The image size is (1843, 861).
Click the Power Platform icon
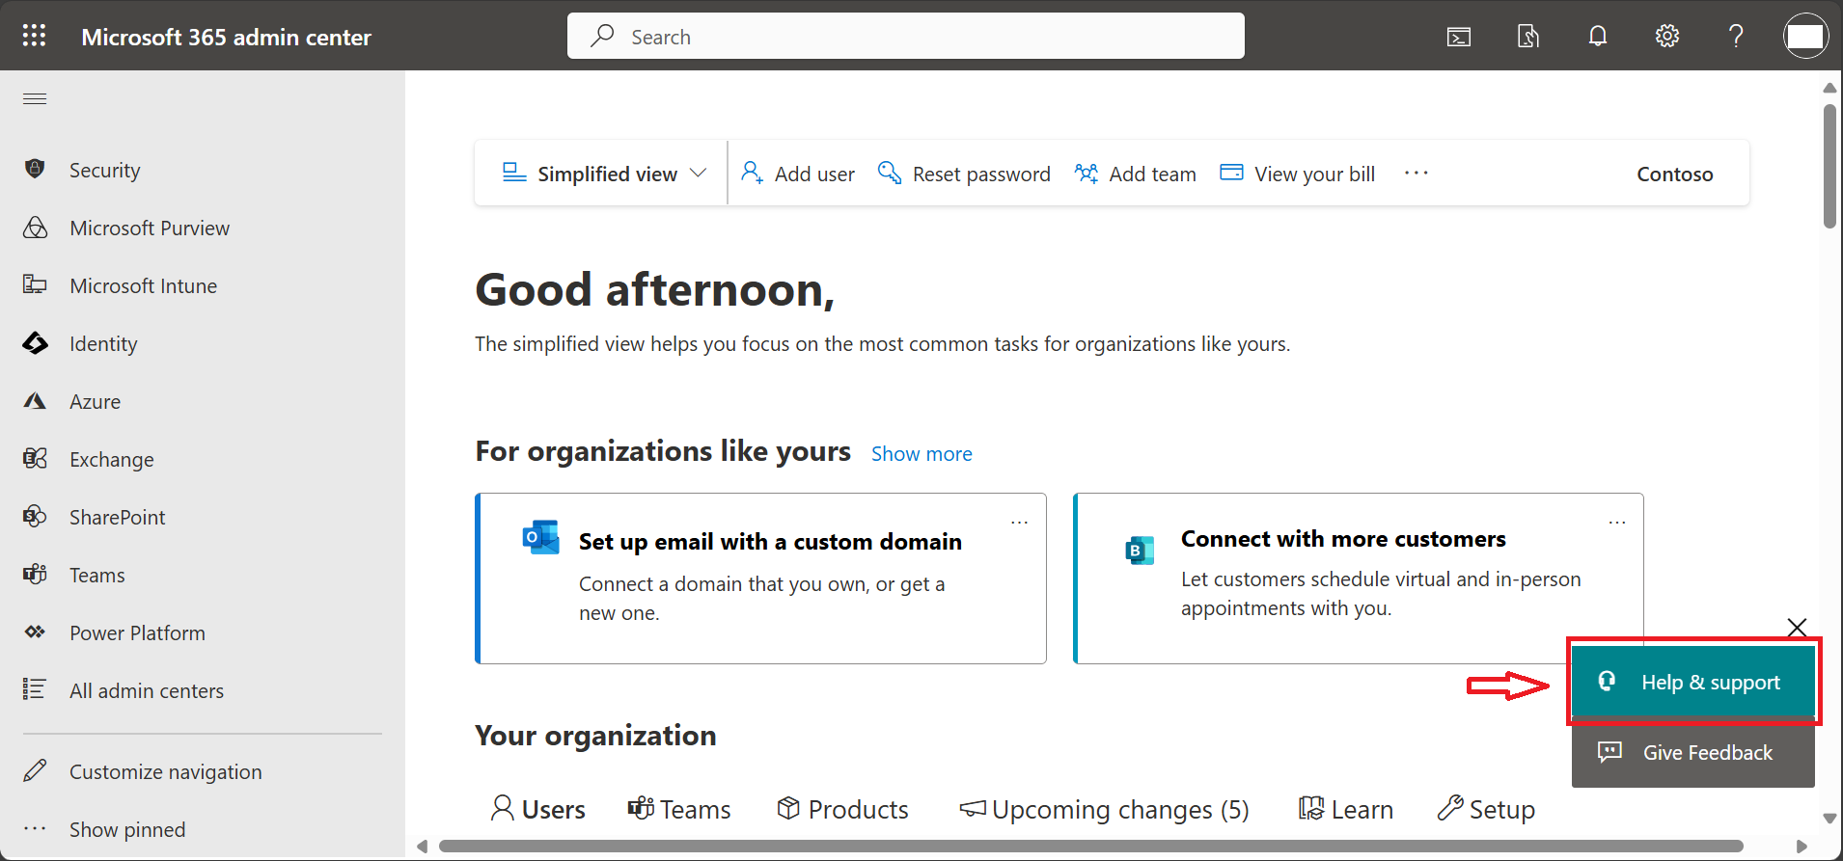point(35,632)
